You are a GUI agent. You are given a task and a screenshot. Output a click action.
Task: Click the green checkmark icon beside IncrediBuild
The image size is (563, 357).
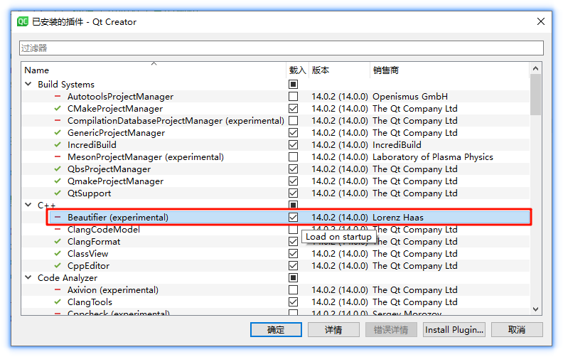tap(58, 145)
